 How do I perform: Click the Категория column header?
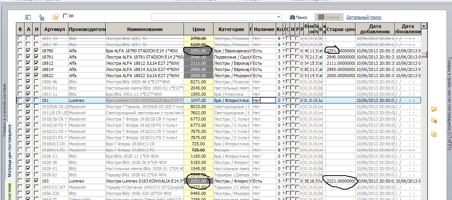(x=231, y=29)
